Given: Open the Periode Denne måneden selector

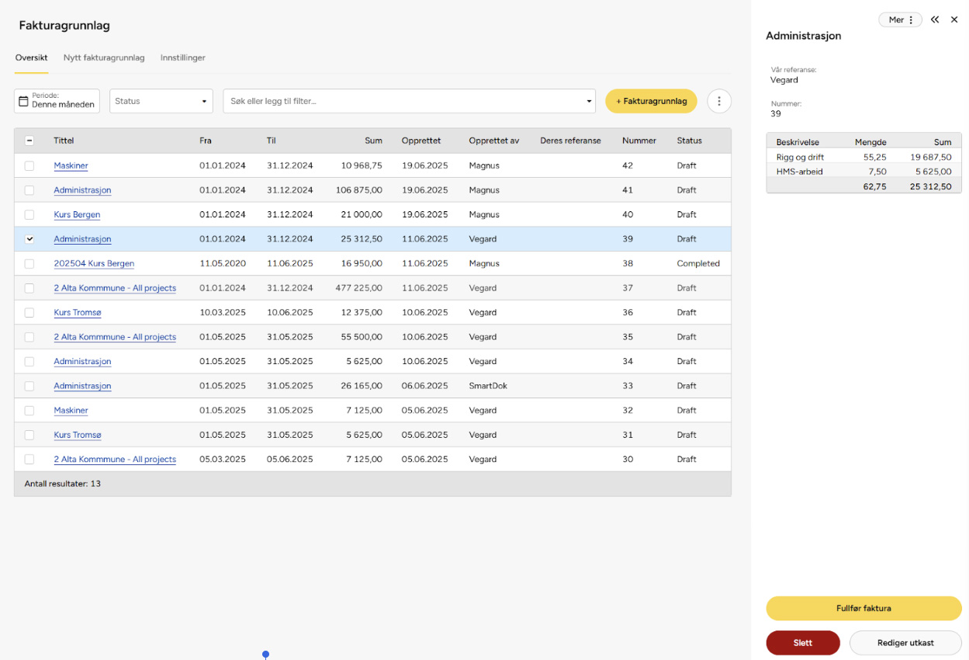Looking at the screenshot, I should coord(57,101).
